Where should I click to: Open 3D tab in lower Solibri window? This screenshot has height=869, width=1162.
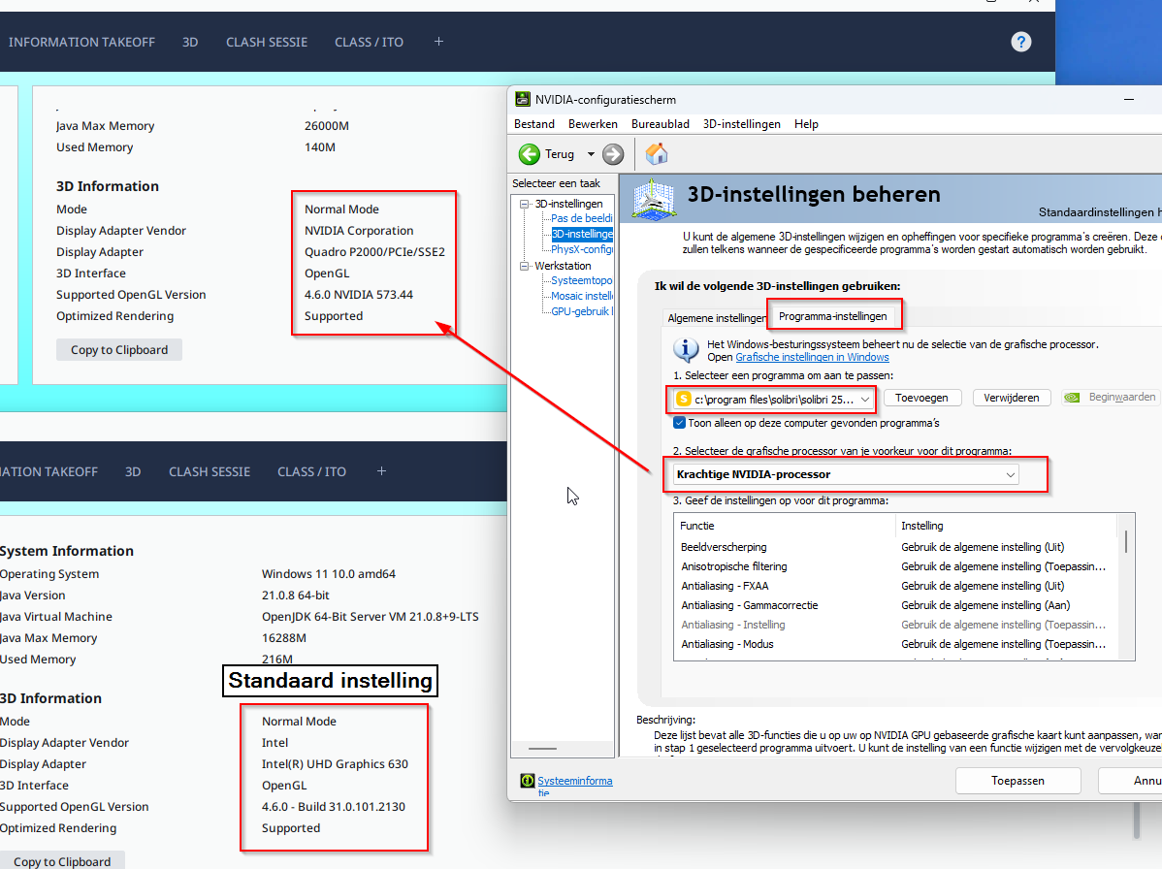[x=134, y=472]
